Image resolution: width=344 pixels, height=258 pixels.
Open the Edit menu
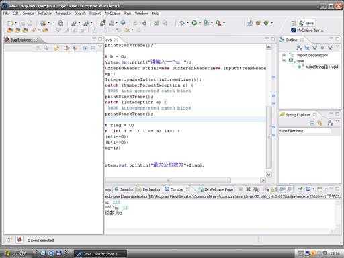15,13
